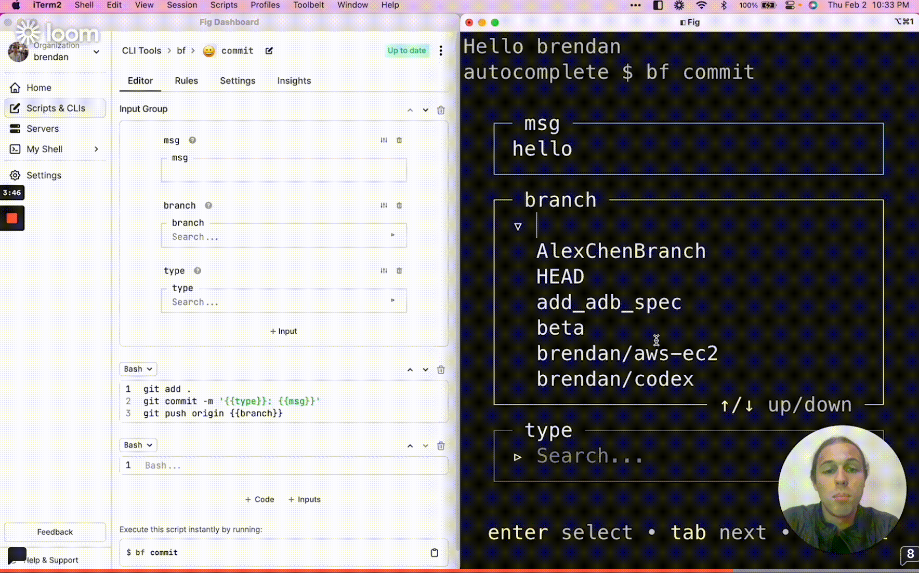
Task: Switch to the Settings tab
Action: coord(238,81)
